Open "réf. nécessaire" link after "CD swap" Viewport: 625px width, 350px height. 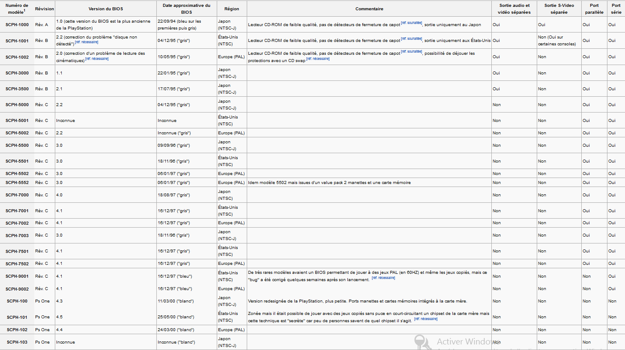pos(318,59)
